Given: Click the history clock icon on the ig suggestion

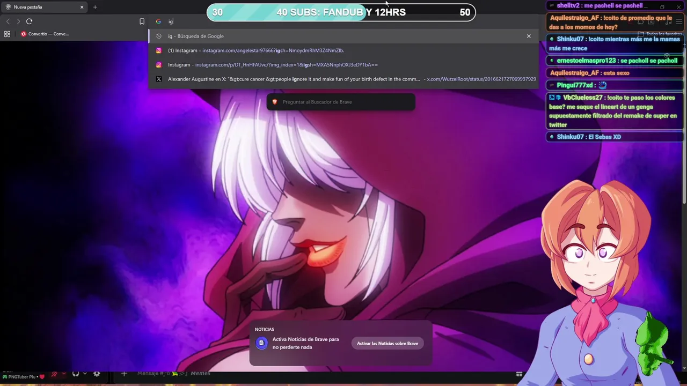Looking at the screenshot, I should pos(158,36).
